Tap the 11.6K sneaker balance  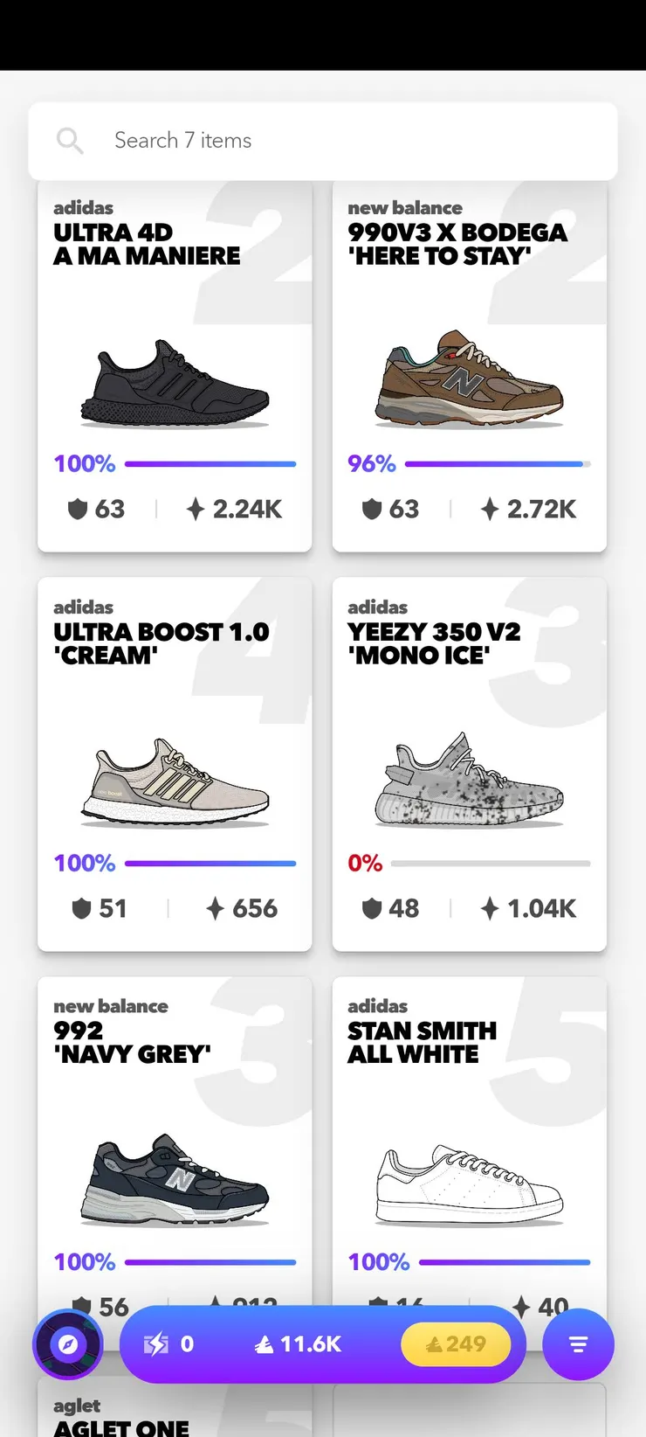tap(299, 1344)
